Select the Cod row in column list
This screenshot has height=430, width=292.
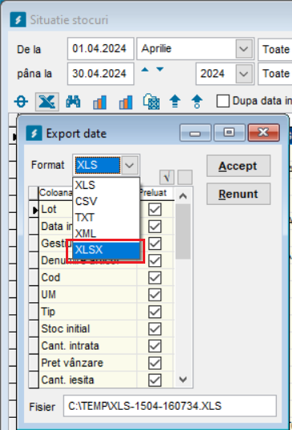point(87,278)
